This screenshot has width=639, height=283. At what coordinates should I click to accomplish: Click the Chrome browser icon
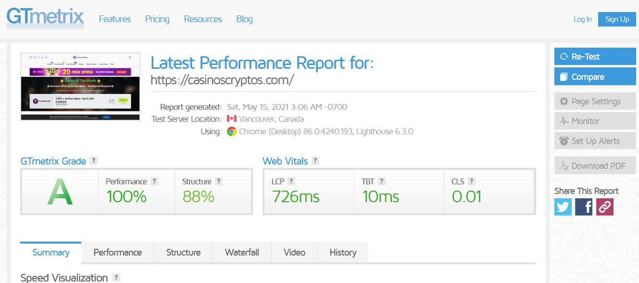232,131
